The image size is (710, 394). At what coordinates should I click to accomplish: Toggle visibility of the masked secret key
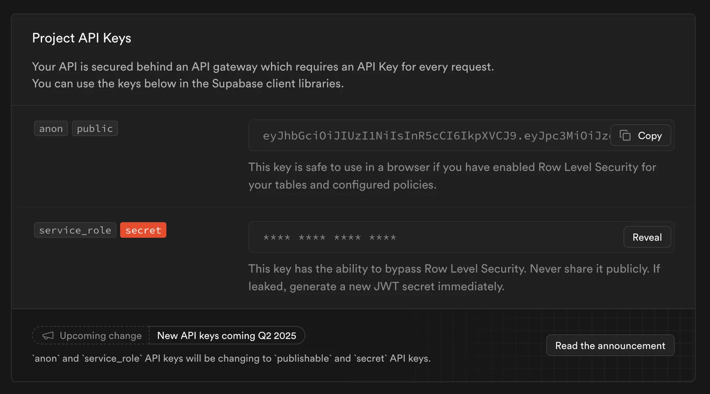[x=647, y=237]
